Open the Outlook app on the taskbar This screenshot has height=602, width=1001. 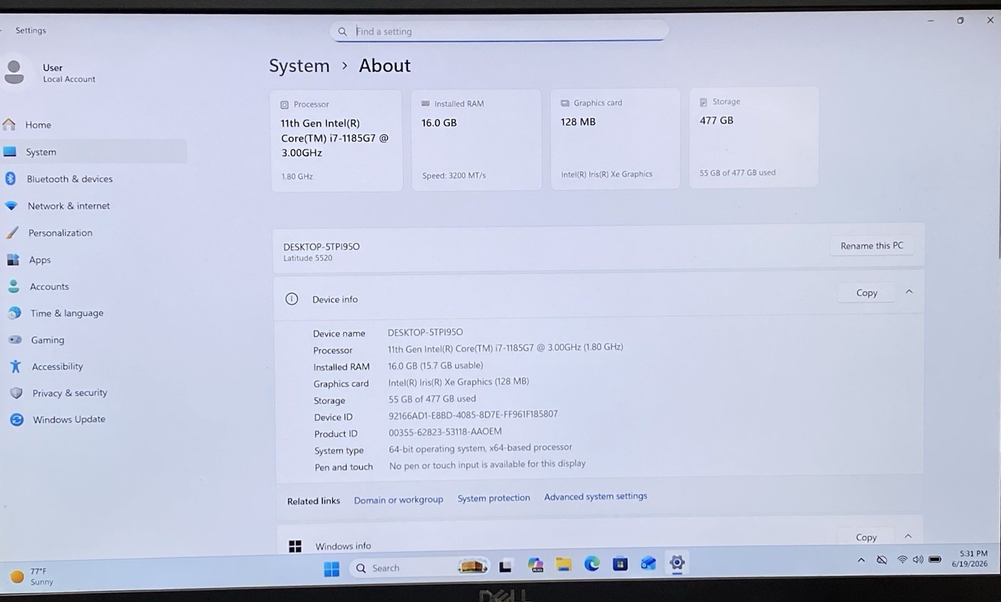(648, 563)
